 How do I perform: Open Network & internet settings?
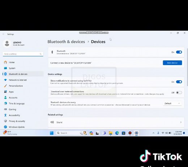coord(23,80)
